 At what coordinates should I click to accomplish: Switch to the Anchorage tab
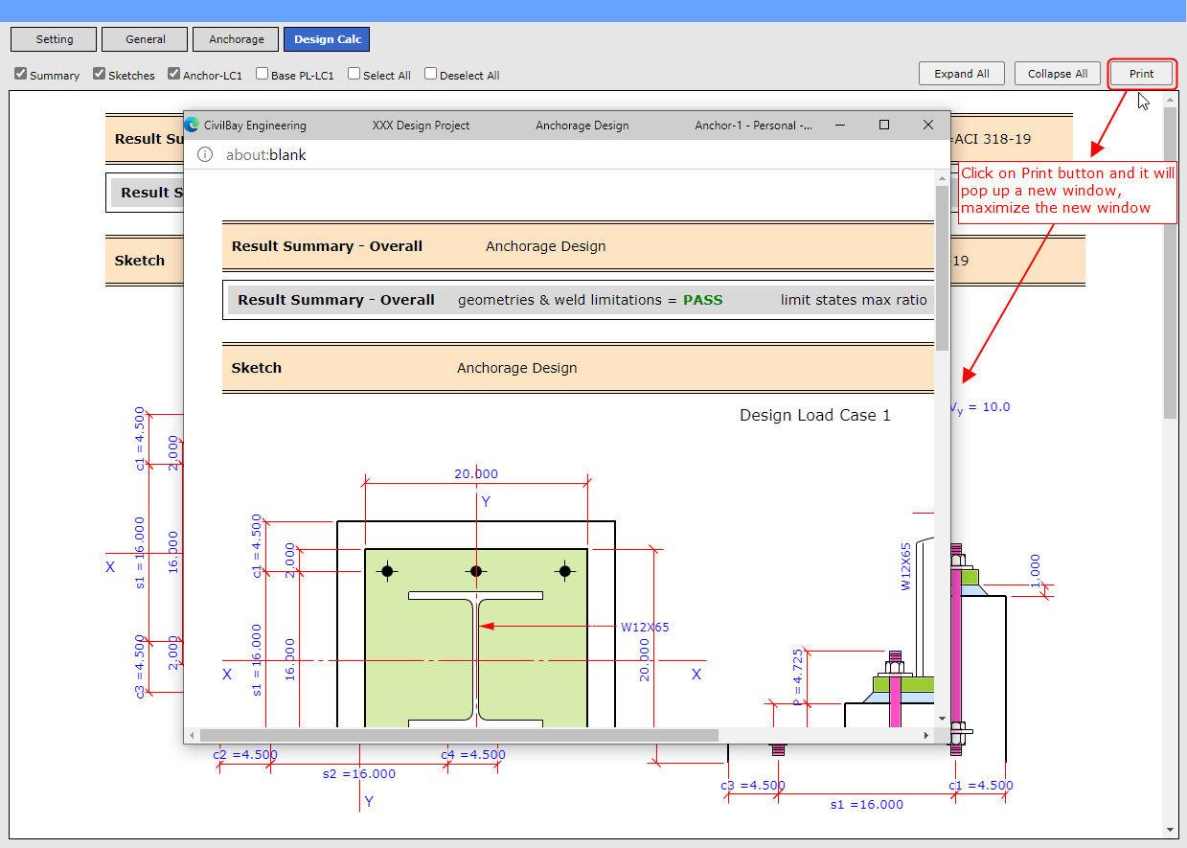click(236, 39)
